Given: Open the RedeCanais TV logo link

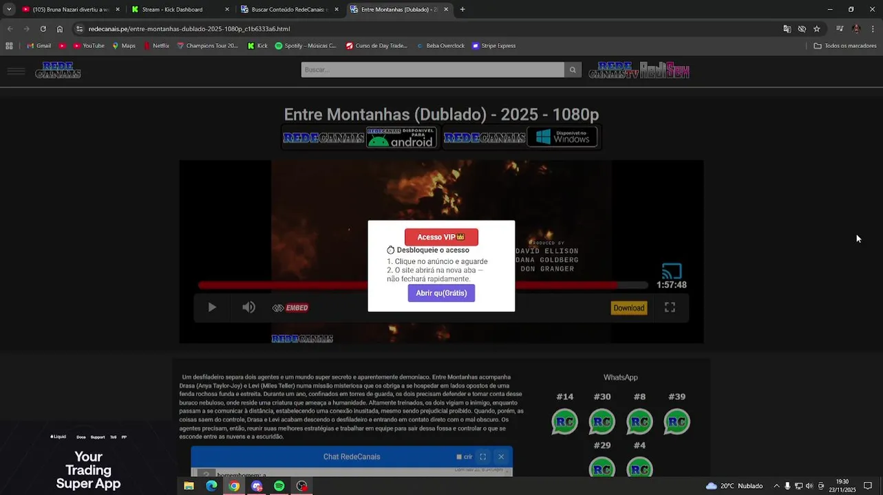Looking at the screenshot, I should point(615,70).
